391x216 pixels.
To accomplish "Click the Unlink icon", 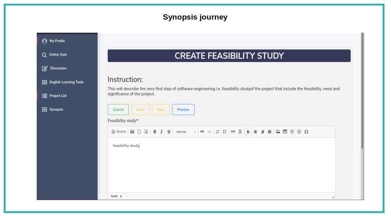I will click(209, 132).
